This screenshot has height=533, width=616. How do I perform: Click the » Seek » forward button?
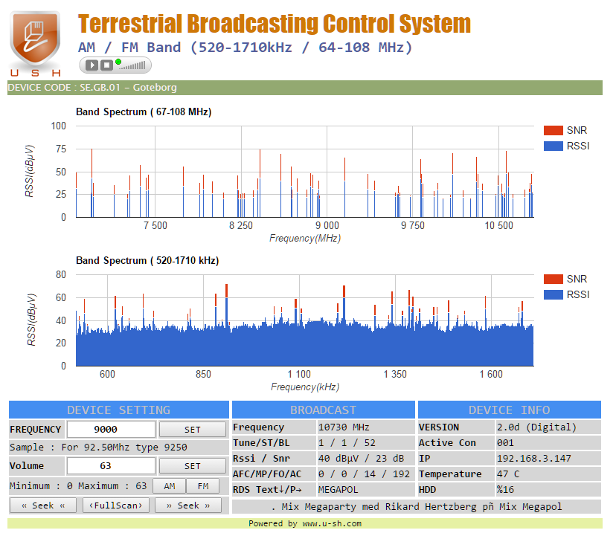188,505
